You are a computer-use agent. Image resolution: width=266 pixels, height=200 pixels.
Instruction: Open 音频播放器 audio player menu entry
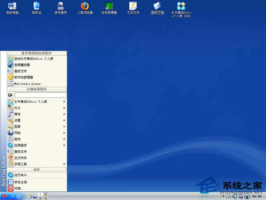37,65
